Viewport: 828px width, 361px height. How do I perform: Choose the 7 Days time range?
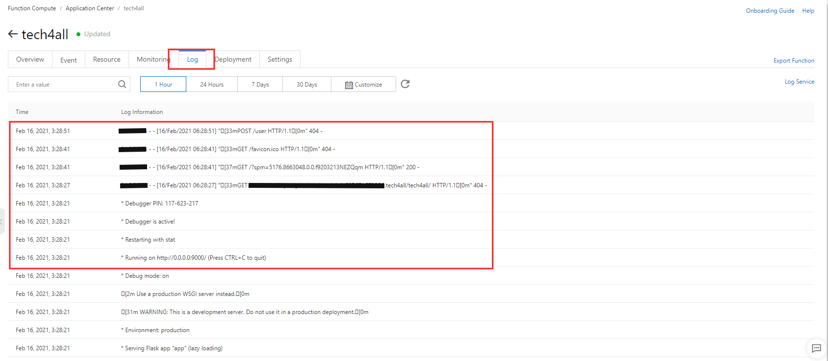click(260, 84)
